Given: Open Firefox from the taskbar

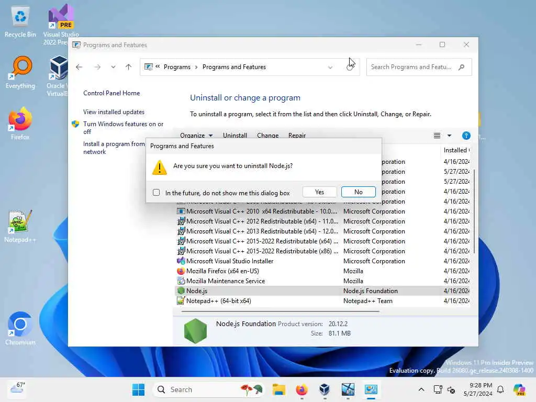Looking at the screenshot, I should coord(301,389).
